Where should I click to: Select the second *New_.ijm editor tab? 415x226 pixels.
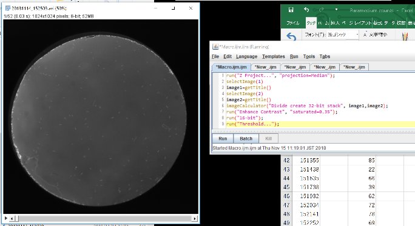[x=295, y=67]
